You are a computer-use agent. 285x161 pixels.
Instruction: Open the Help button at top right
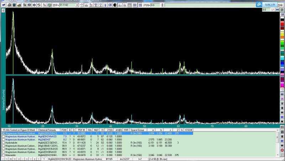pyautogui.click(x=280, y=5)
